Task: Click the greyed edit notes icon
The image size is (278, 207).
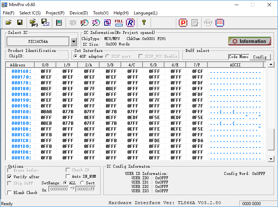Action: pyautogui.click(x=195, y=23)
